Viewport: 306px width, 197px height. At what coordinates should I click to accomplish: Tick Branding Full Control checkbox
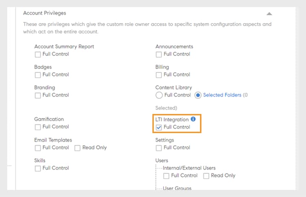(38, 95)
